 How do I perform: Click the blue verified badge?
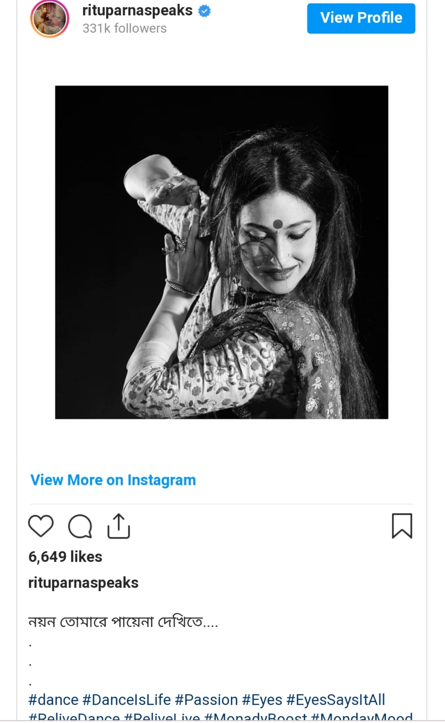pyautogui.click(x=204, y=11)
